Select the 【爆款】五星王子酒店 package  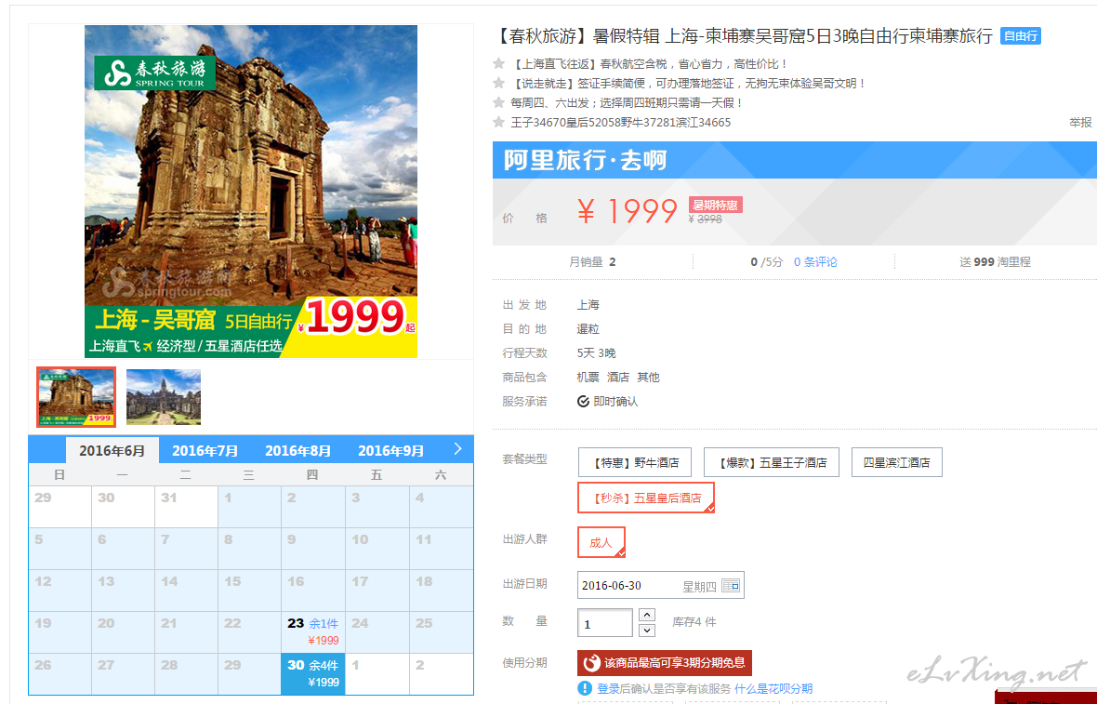(771, 462)
